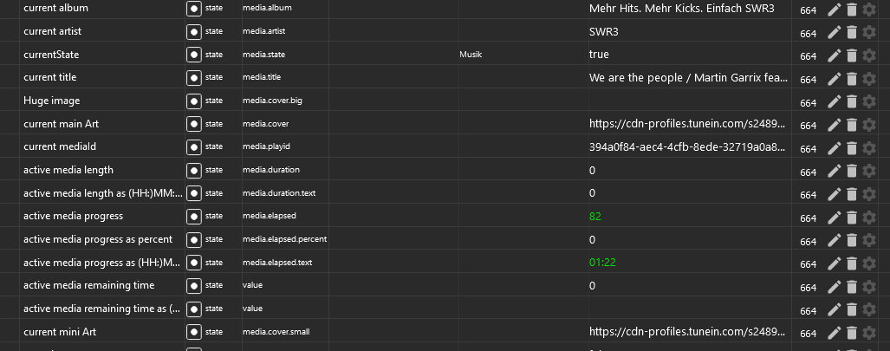Edit the media.elapsed.text object

pyautogui.click(x=834, y=263)
